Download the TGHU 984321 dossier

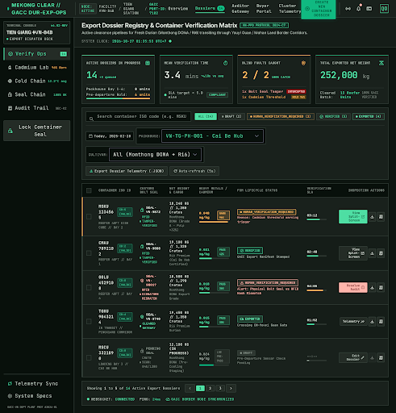click(372, 321)
